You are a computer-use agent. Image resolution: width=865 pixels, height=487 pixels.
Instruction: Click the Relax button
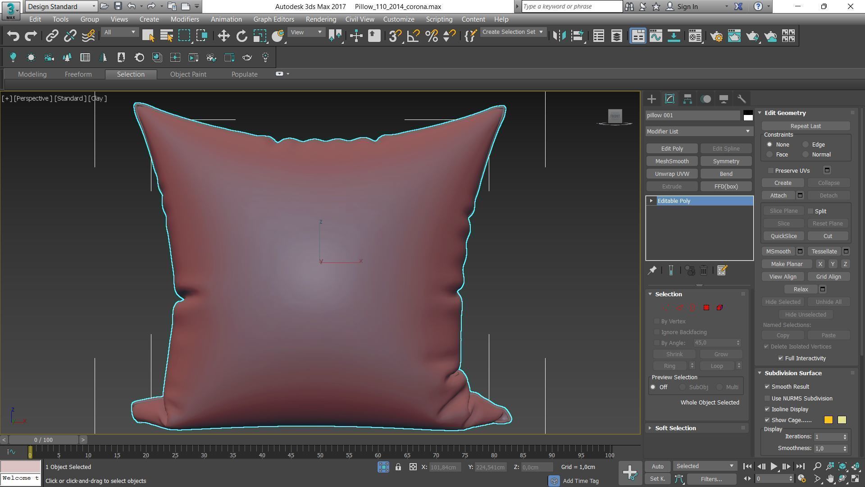coord(801,289)
